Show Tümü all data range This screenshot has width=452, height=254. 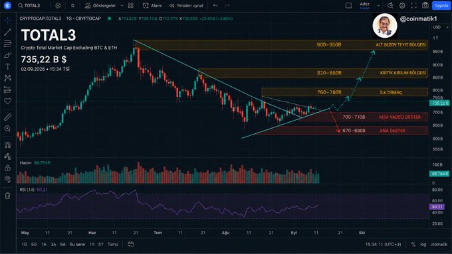tap(113, 244)
